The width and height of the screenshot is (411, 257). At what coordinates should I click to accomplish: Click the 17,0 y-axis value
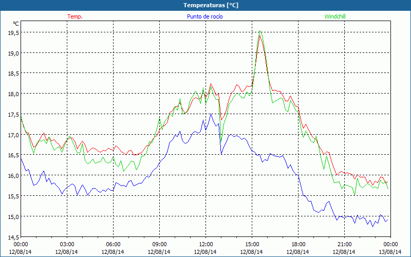point(13,135)
